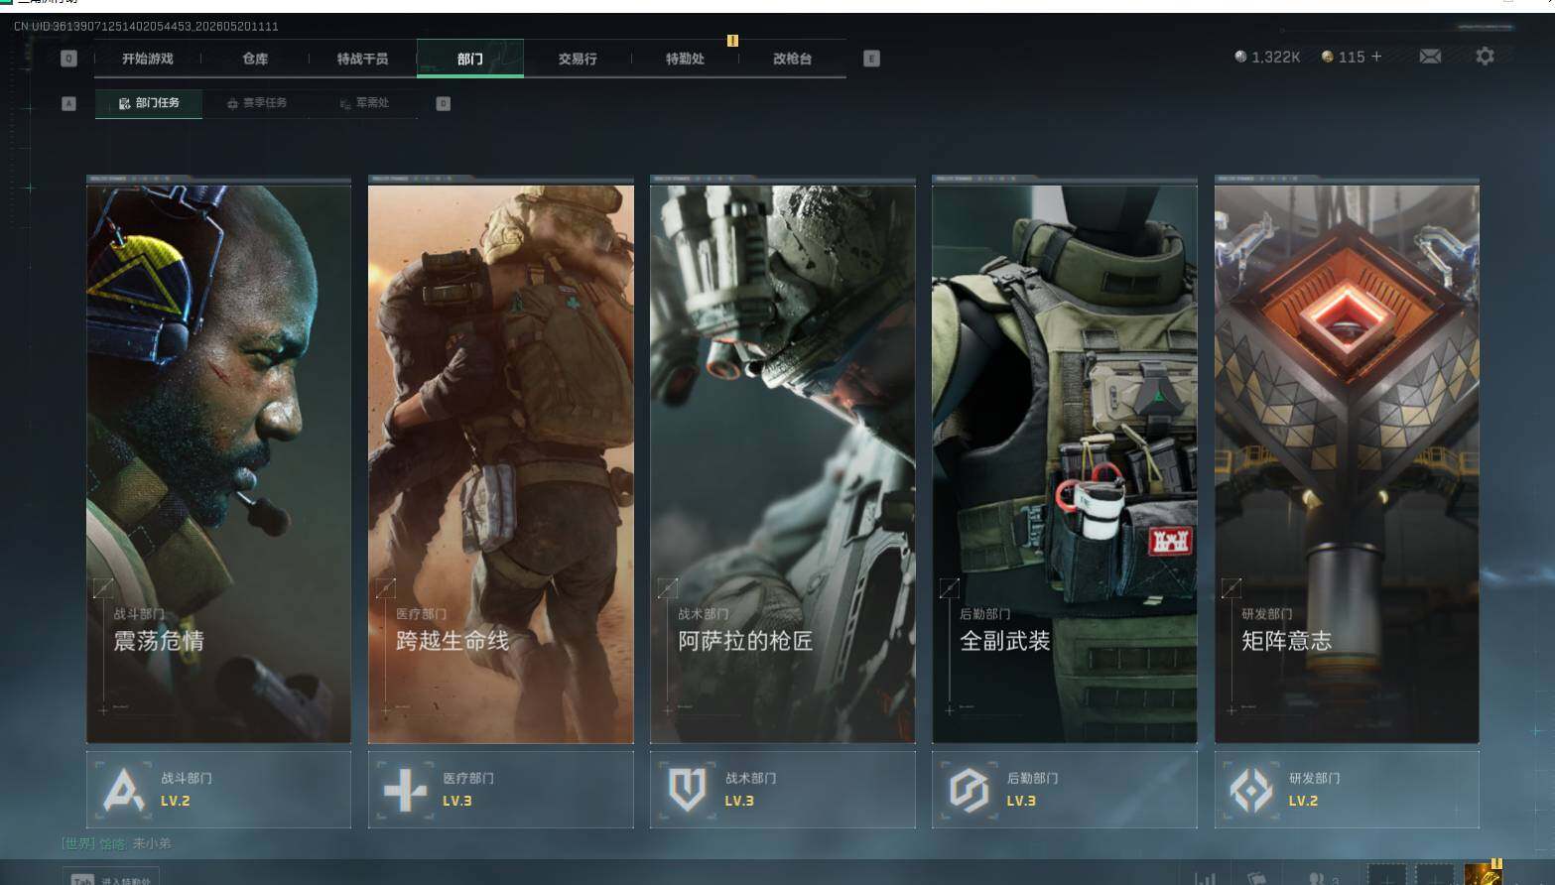Click the 后勤部门 LV.3 level panel
This screenshot has height=885, width=1555.
1065,790
